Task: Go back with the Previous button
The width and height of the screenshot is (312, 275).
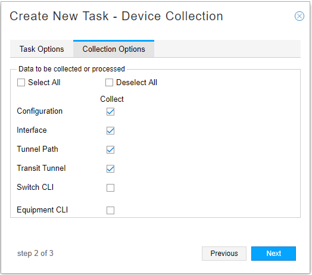Action: [x=224, y=254]
